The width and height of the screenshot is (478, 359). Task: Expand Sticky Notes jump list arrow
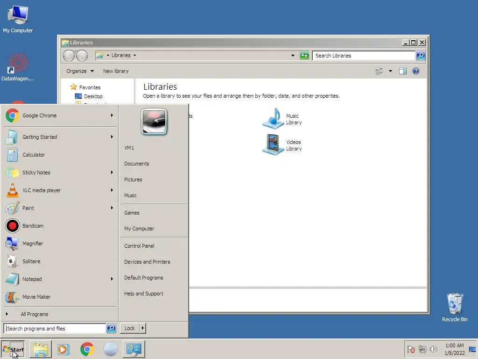[112, 172]
